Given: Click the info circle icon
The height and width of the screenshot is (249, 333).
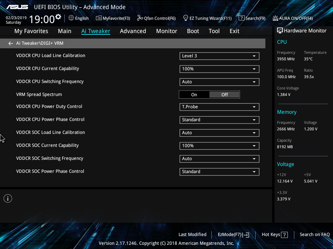Looking at the screenshot, I should [8, 198].
